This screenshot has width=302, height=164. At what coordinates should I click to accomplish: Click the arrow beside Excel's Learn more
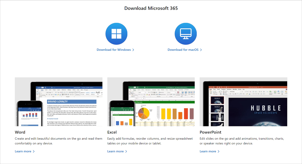(126, 151)
